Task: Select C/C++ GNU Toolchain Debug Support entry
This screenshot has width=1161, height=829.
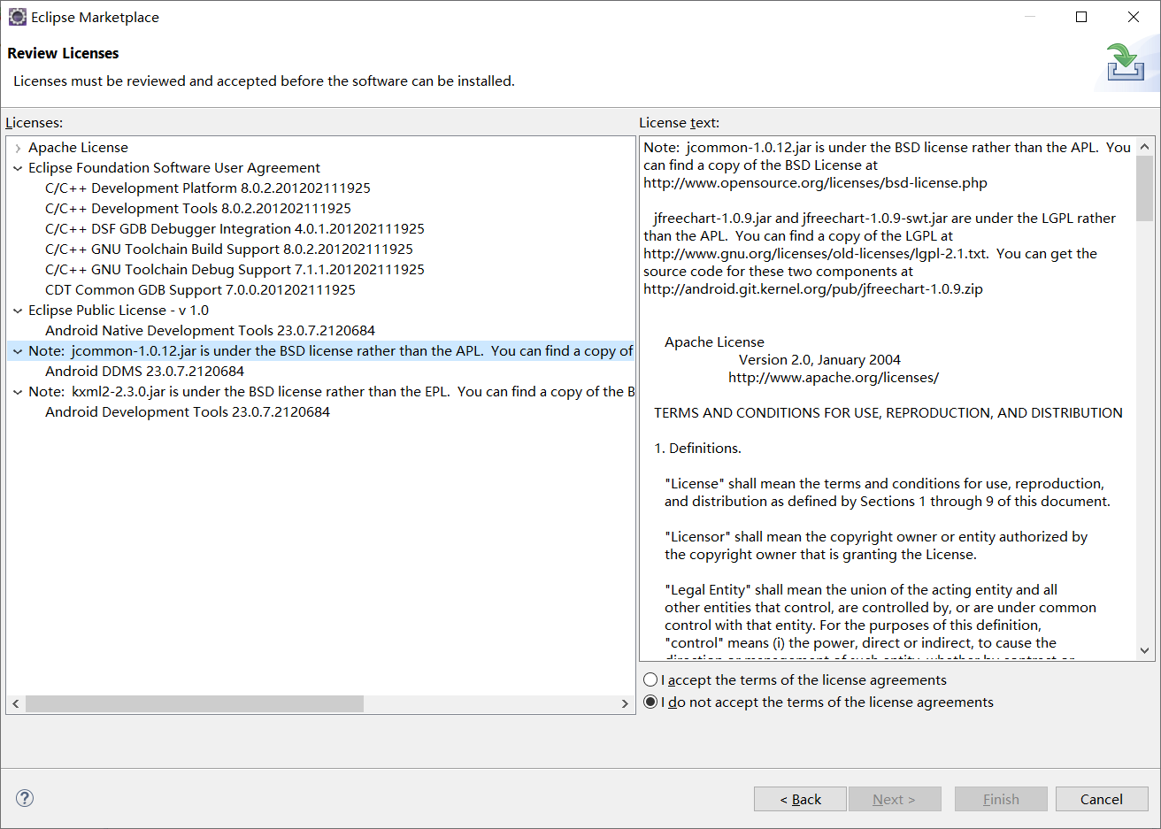Action: [x=235, y=269]
